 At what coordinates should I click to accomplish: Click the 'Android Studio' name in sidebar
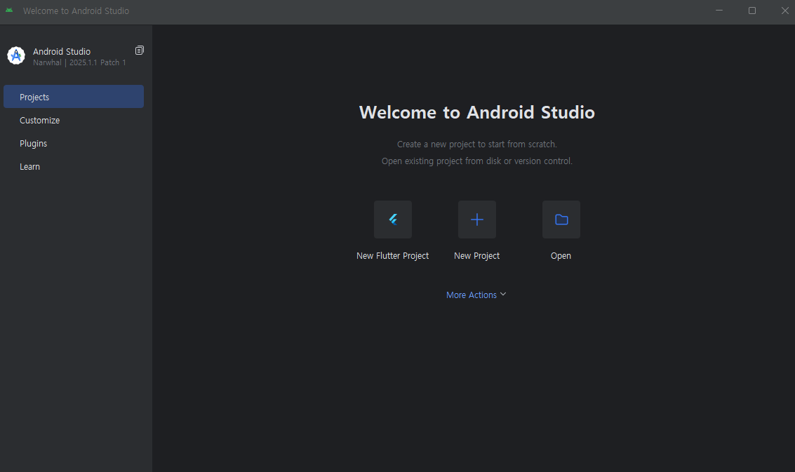point(62,51)
